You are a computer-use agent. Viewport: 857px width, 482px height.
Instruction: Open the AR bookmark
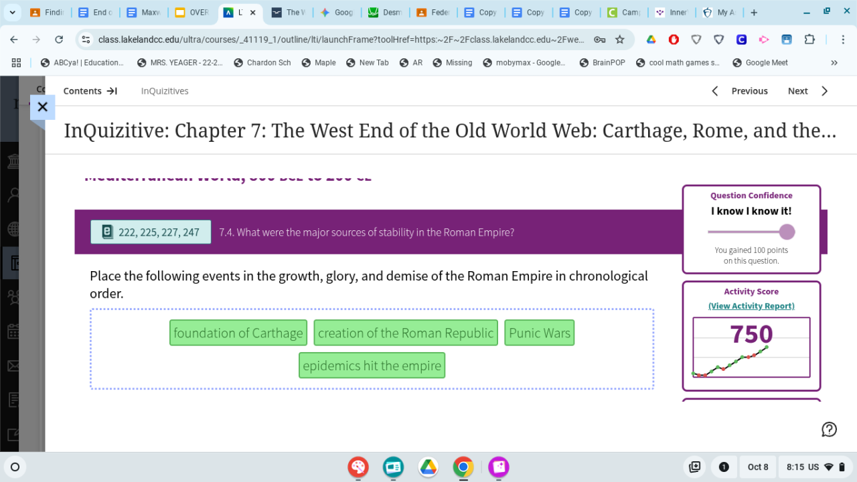tap(411, 62)
